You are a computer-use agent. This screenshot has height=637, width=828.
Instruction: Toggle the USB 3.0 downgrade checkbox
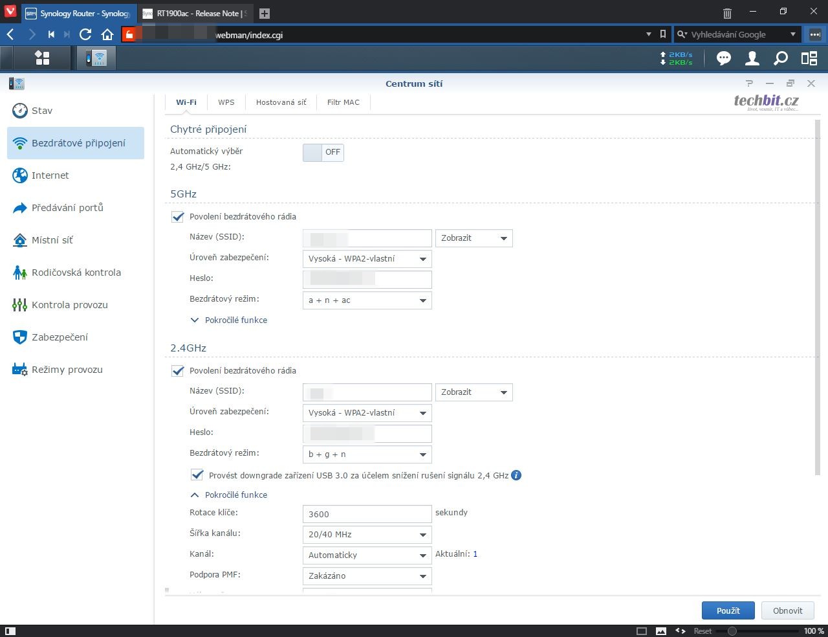[197, 475]
